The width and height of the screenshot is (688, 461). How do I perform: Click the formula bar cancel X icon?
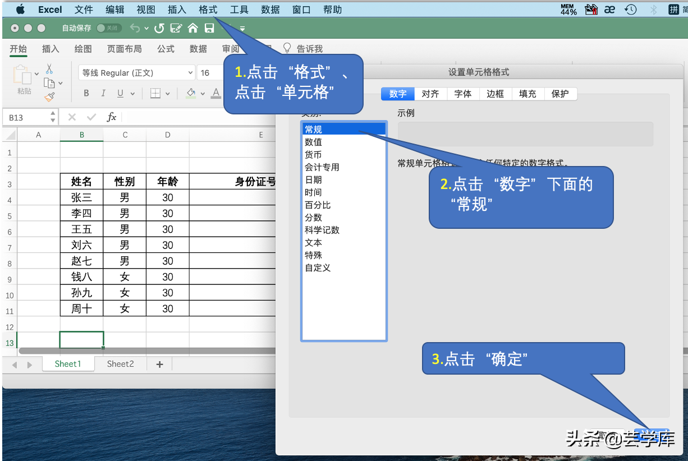[x=72, y=117]
